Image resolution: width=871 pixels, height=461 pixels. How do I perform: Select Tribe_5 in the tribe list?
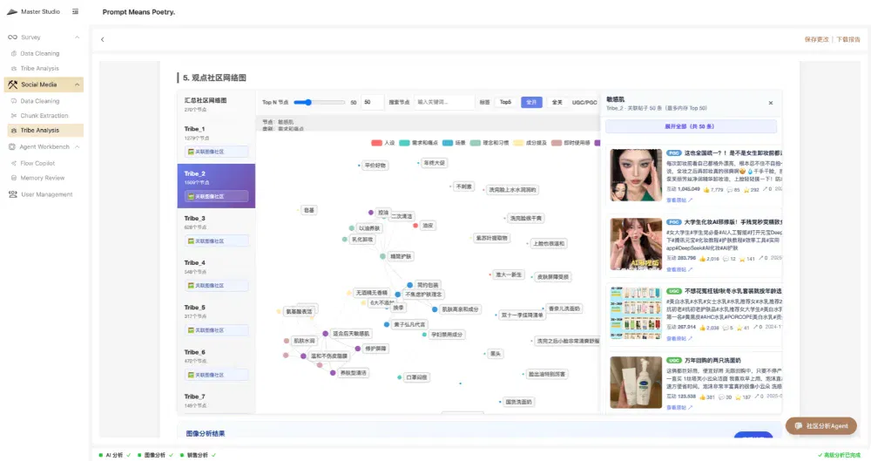pos(216,319)
